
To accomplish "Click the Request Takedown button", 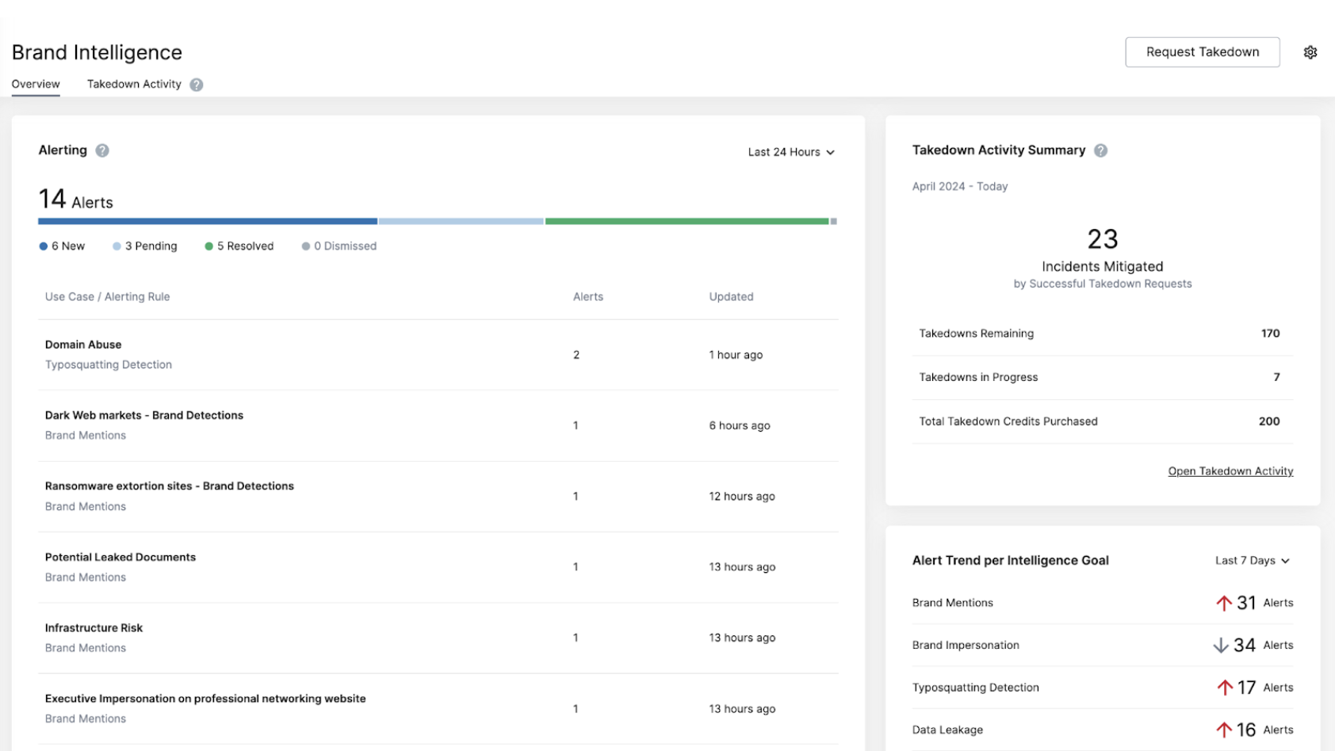I will 1202,51.
